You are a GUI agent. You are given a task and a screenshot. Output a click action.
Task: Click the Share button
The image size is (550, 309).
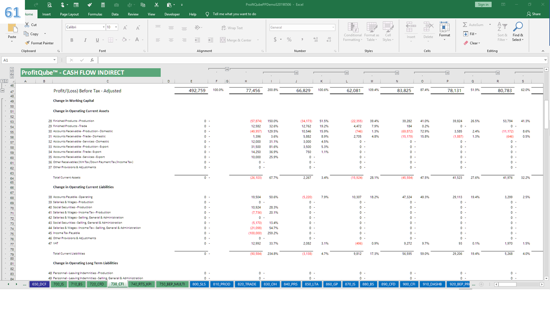(x=534, y=14)
